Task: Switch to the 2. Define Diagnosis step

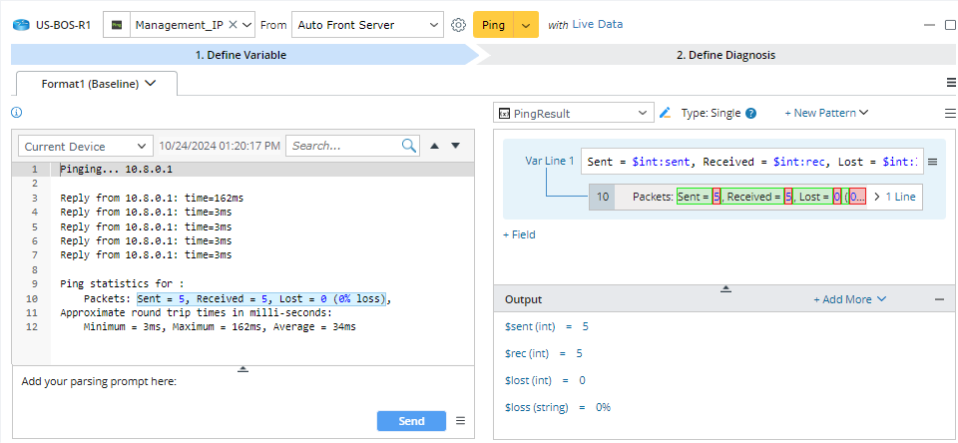Action: pyautogui.click(x=724, y=55)
